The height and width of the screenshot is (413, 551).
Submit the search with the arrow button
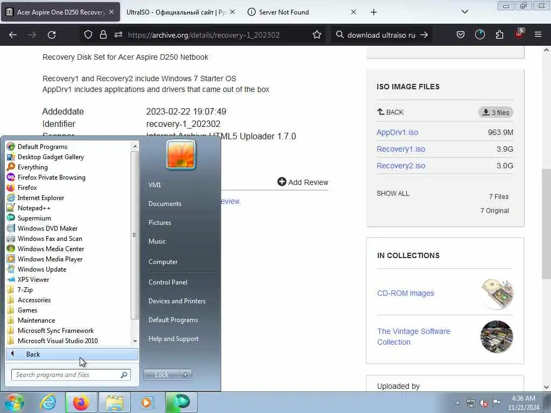click(x=424, y=35)
